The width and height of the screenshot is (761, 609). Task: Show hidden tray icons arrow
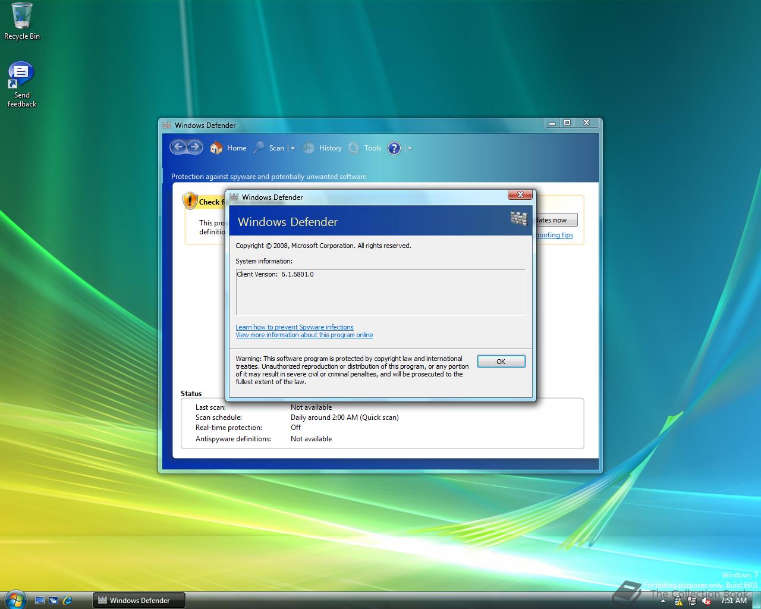coord(663,601)
